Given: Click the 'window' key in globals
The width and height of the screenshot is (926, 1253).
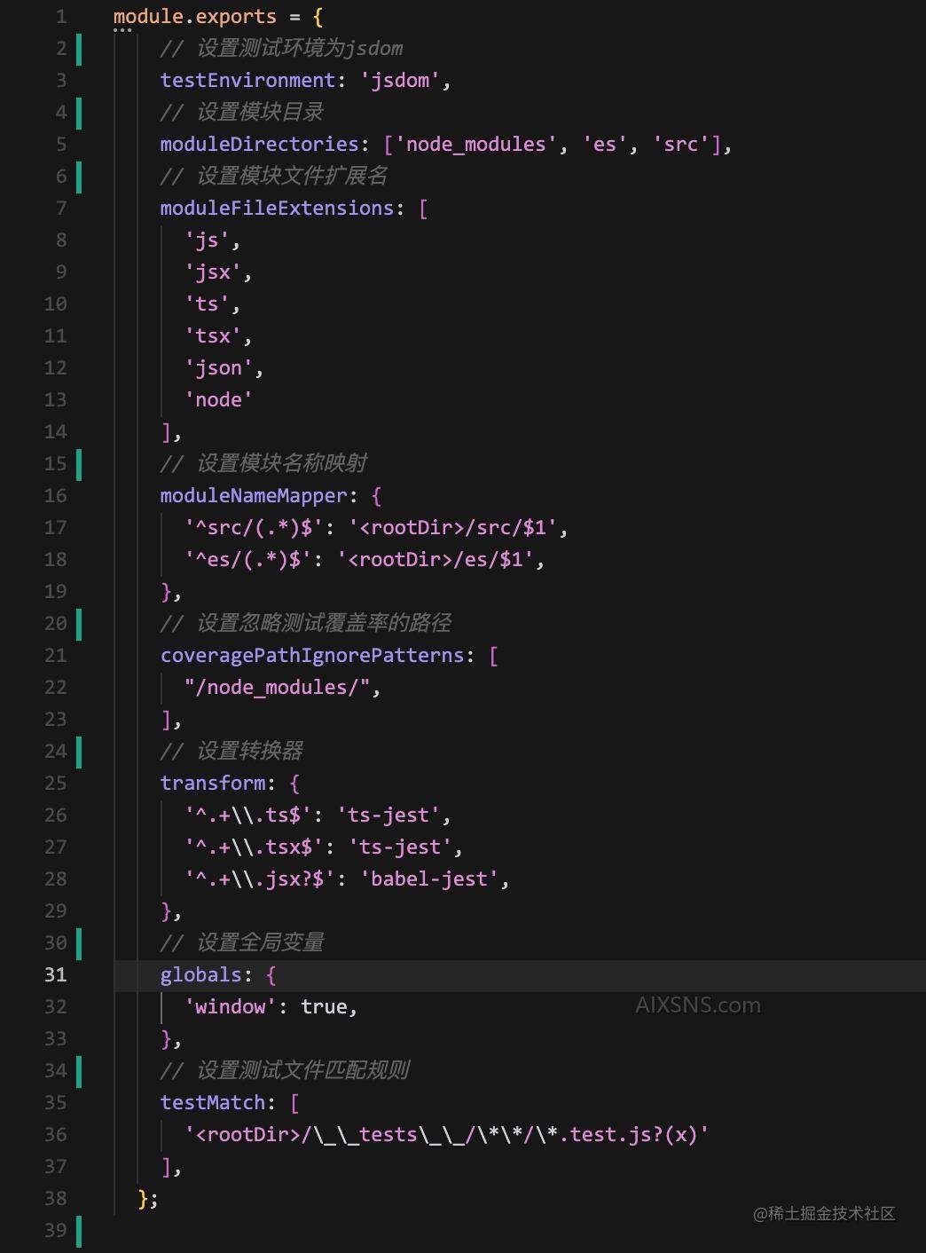Looking at the screenshot, I should click(x=230, y=1007).
